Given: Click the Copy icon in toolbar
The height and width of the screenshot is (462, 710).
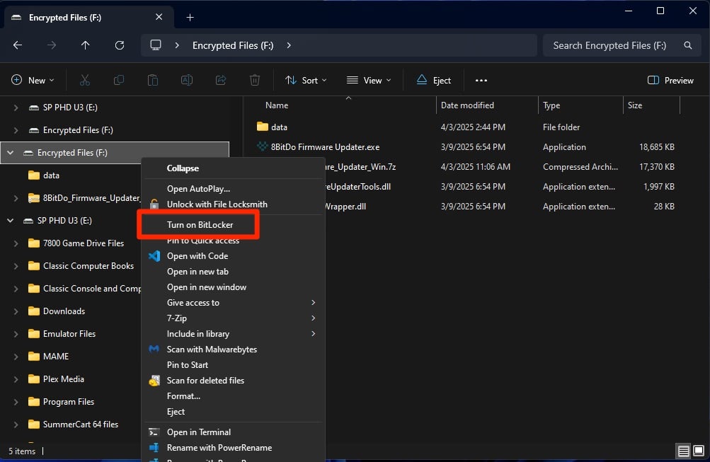Looking at the screenshot, I should 119,80.
